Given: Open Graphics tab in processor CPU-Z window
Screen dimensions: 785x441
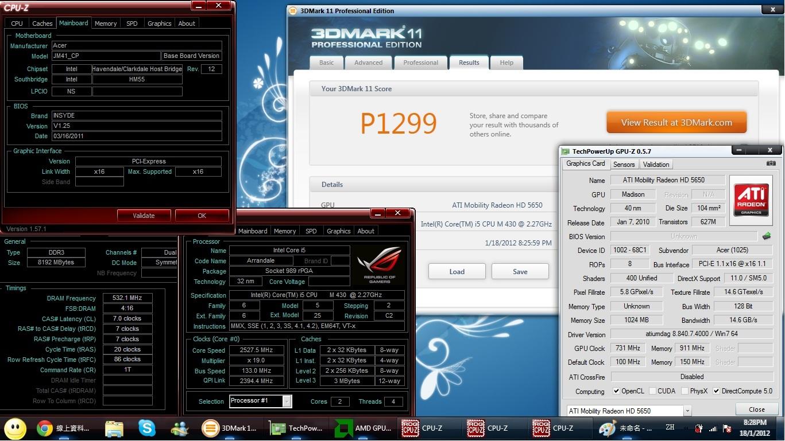Looking at the screenshot, I should click(x=338, y=231).
